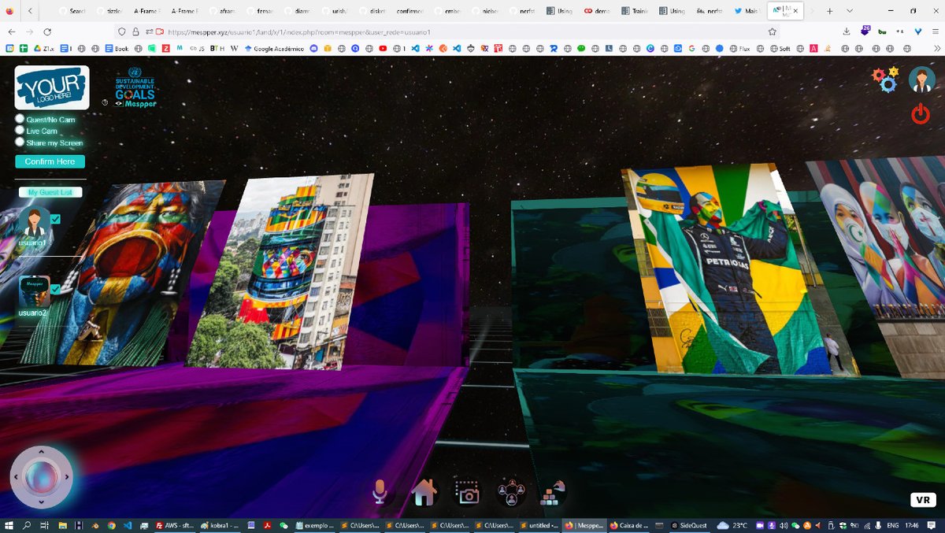Switch to the 'Mais' Twitter browser tab

pyautogui.click(x=747, y=11)
